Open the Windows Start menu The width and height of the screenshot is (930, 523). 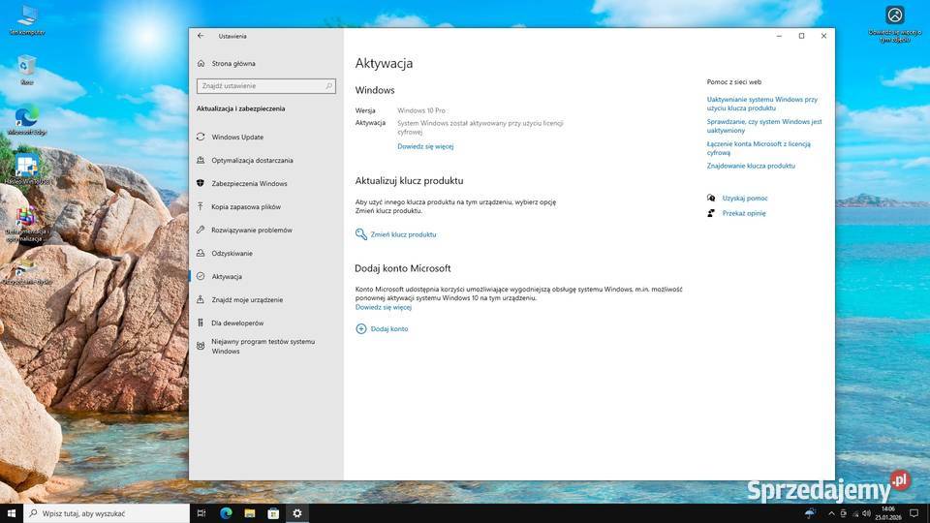tap(12, 513)
